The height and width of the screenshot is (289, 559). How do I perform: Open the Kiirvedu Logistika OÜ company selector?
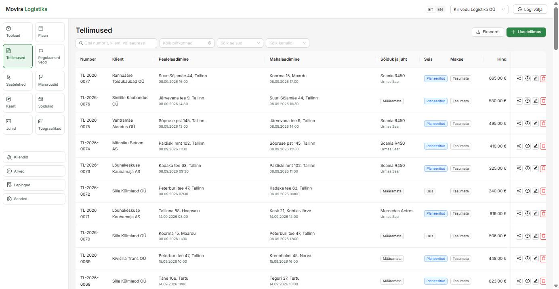pyautogui.click(x=479, y=9)
